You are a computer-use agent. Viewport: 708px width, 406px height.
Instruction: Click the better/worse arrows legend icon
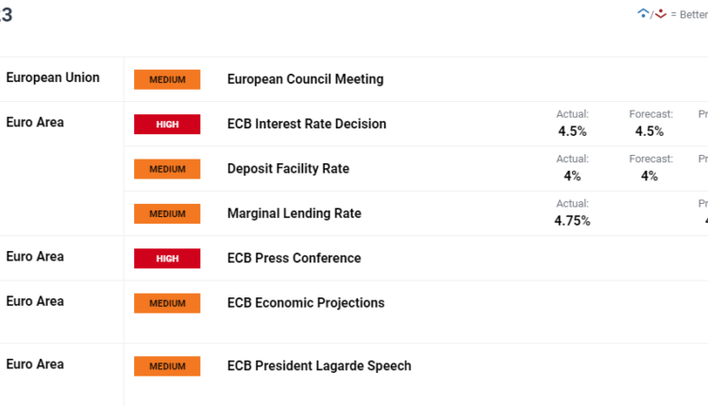[652, 13]
